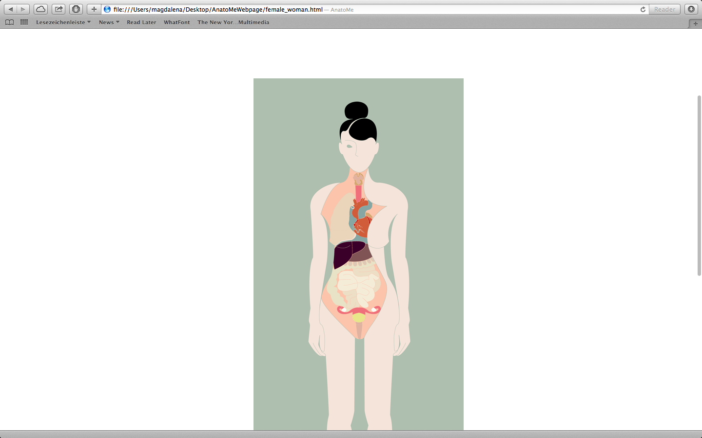Reload the page with the refresh icon
Image resolution: width=702 pixels, height=438 pixels.
pyautogui.click(x=643, y=9)
